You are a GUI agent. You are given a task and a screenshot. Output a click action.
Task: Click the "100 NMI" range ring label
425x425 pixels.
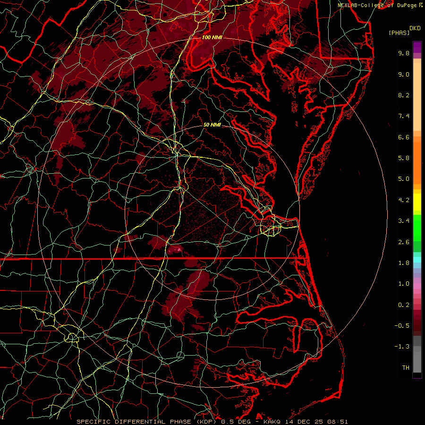pos(212,37)
